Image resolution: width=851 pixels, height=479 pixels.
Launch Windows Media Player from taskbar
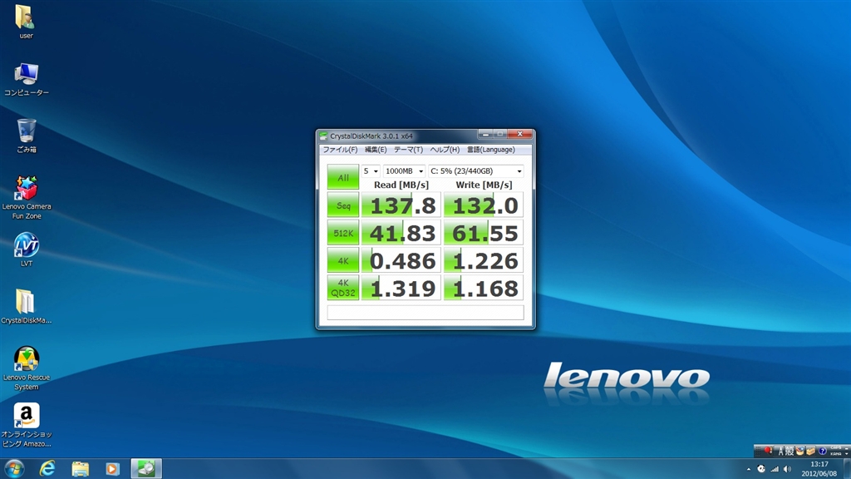(112, 469)
